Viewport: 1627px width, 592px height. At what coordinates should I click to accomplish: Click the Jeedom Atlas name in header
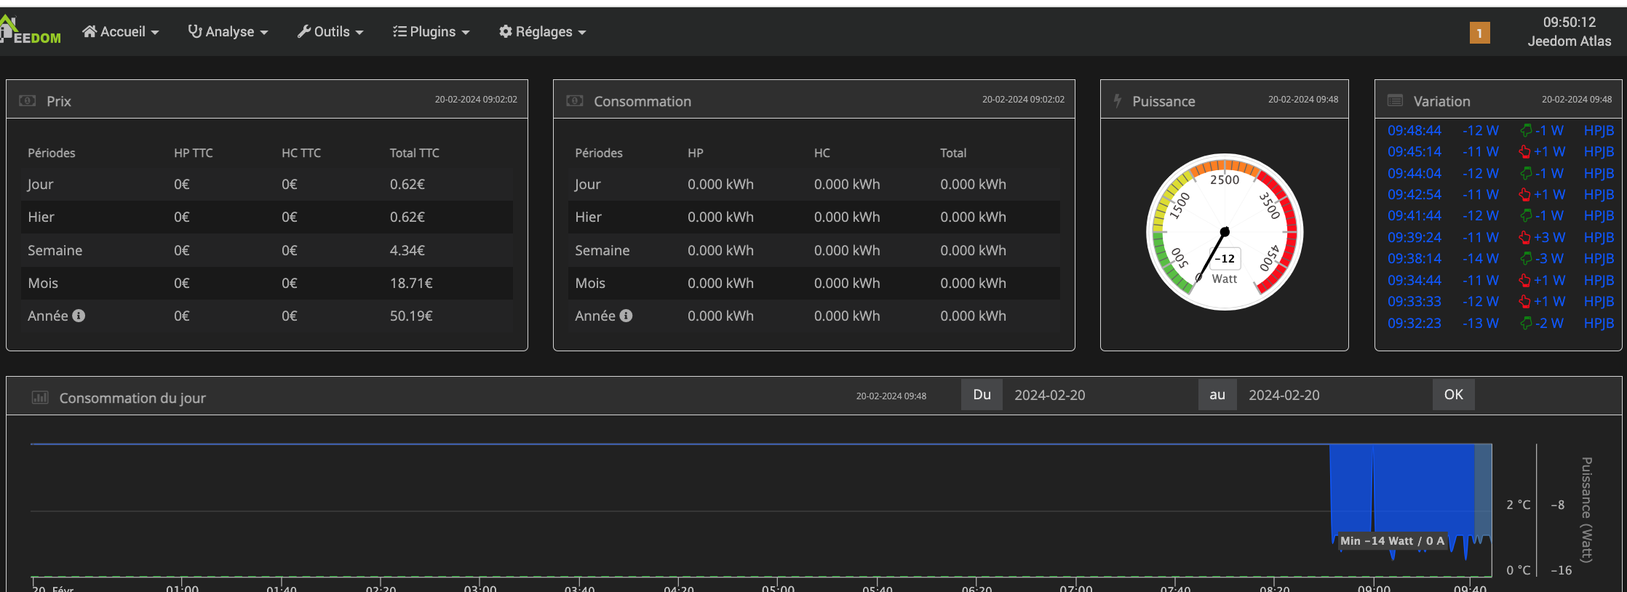pos(1569,41)
